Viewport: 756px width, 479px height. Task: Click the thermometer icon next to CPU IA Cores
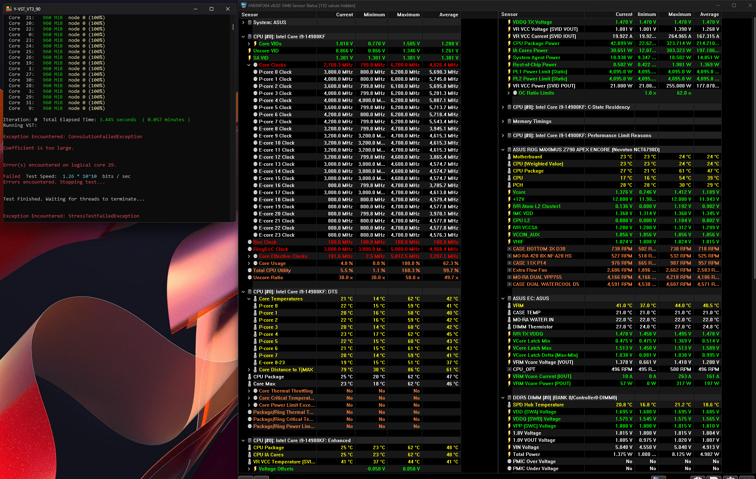(x=249, y=455)
